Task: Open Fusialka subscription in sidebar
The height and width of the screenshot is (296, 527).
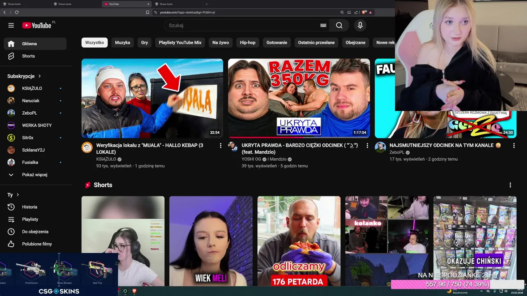Action: click(35, 162)
